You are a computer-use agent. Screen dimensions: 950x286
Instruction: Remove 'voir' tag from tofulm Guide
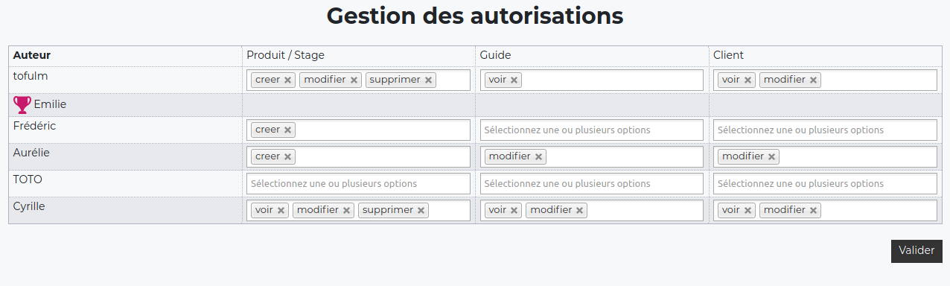point(514,80)
